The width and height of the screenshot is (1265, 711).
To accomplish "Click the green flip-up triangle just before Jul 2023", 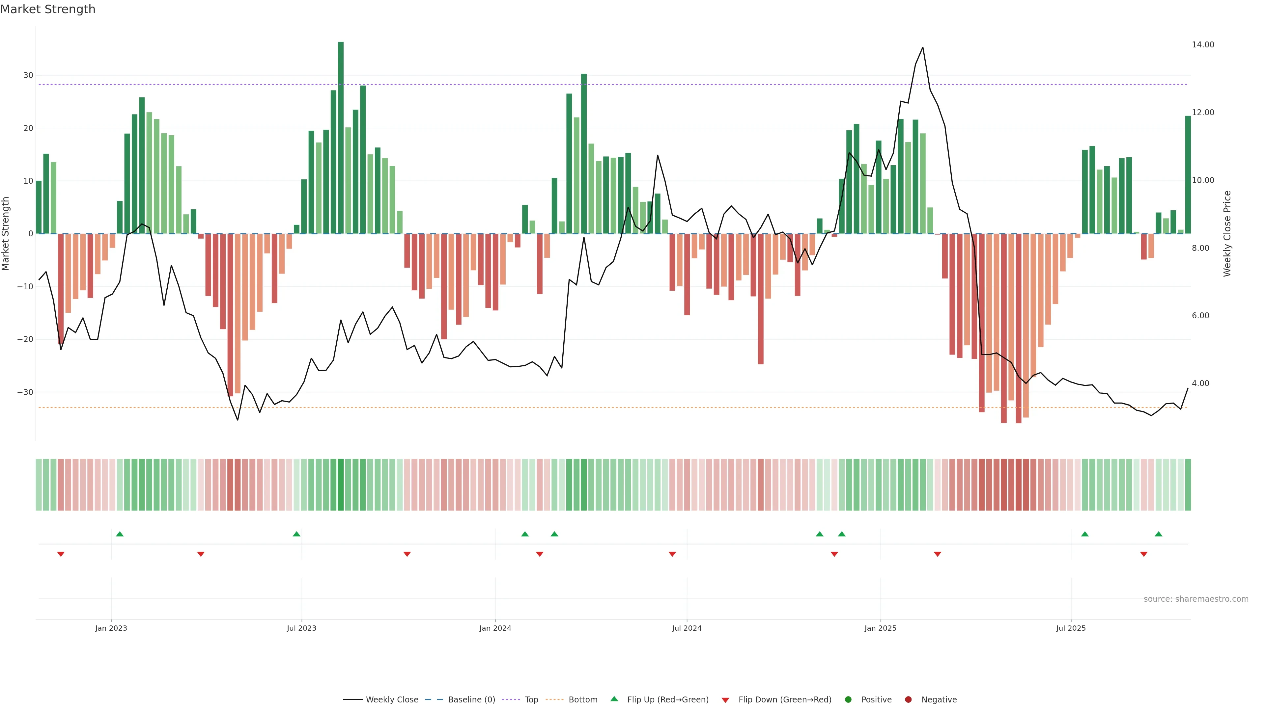I will pyautogui.click(x=296, y=534).
